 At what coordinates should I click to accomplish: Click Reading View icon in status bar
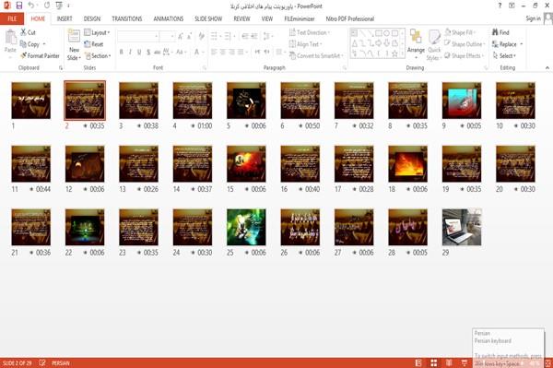coord(449,363)
